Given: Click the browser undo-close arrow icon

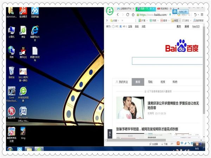Looking at the screenshot, I should [x=195, y=15].
